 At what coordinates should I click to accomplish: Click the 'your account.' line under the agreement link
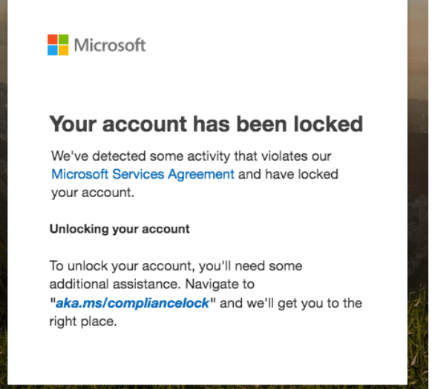[x=93, y=193]
